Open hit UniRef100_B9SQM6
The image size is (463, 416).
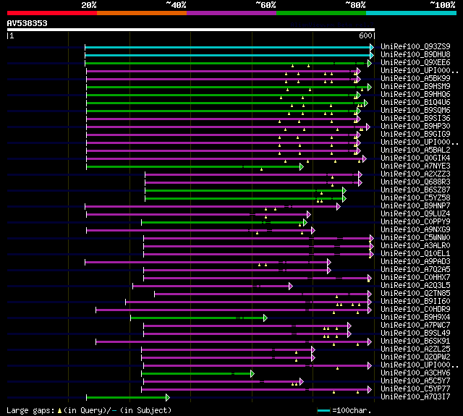click(x=415, y=111)
